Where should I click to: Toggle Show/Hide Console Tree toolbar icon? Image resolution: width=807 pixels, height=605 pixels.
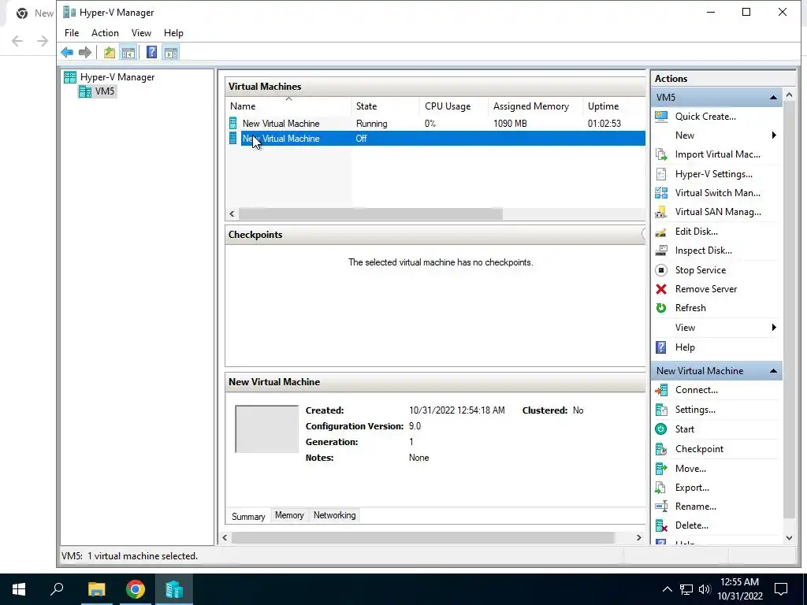[128, 52]
